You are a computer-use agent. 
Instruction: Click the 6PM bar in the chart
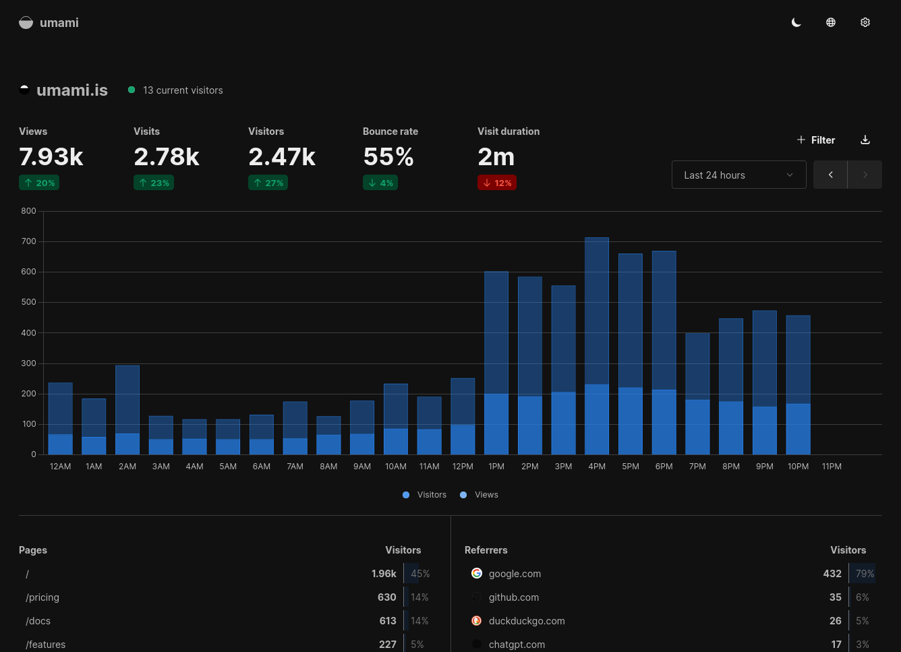point(664,353)
